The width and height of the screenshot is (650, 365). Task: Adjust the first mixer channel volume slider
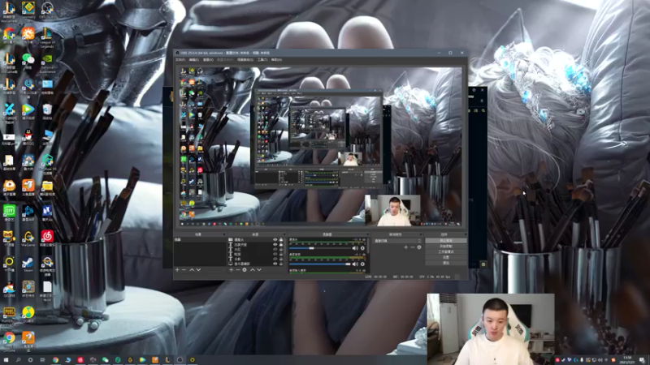click(320, 248)
